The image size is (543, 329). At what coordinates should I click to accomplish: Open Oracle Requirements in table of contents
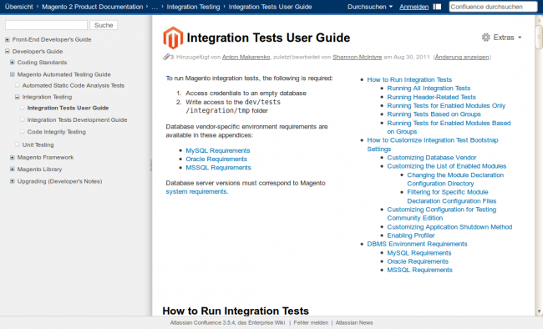[x=418, y=261]
